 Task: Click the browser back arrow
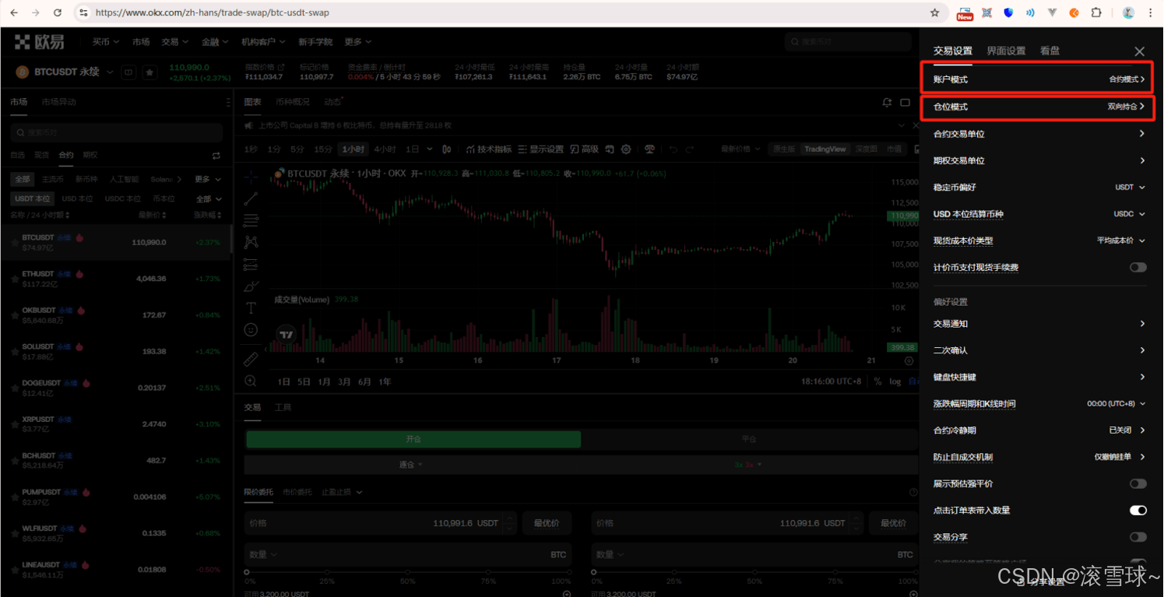click(14, 12)
